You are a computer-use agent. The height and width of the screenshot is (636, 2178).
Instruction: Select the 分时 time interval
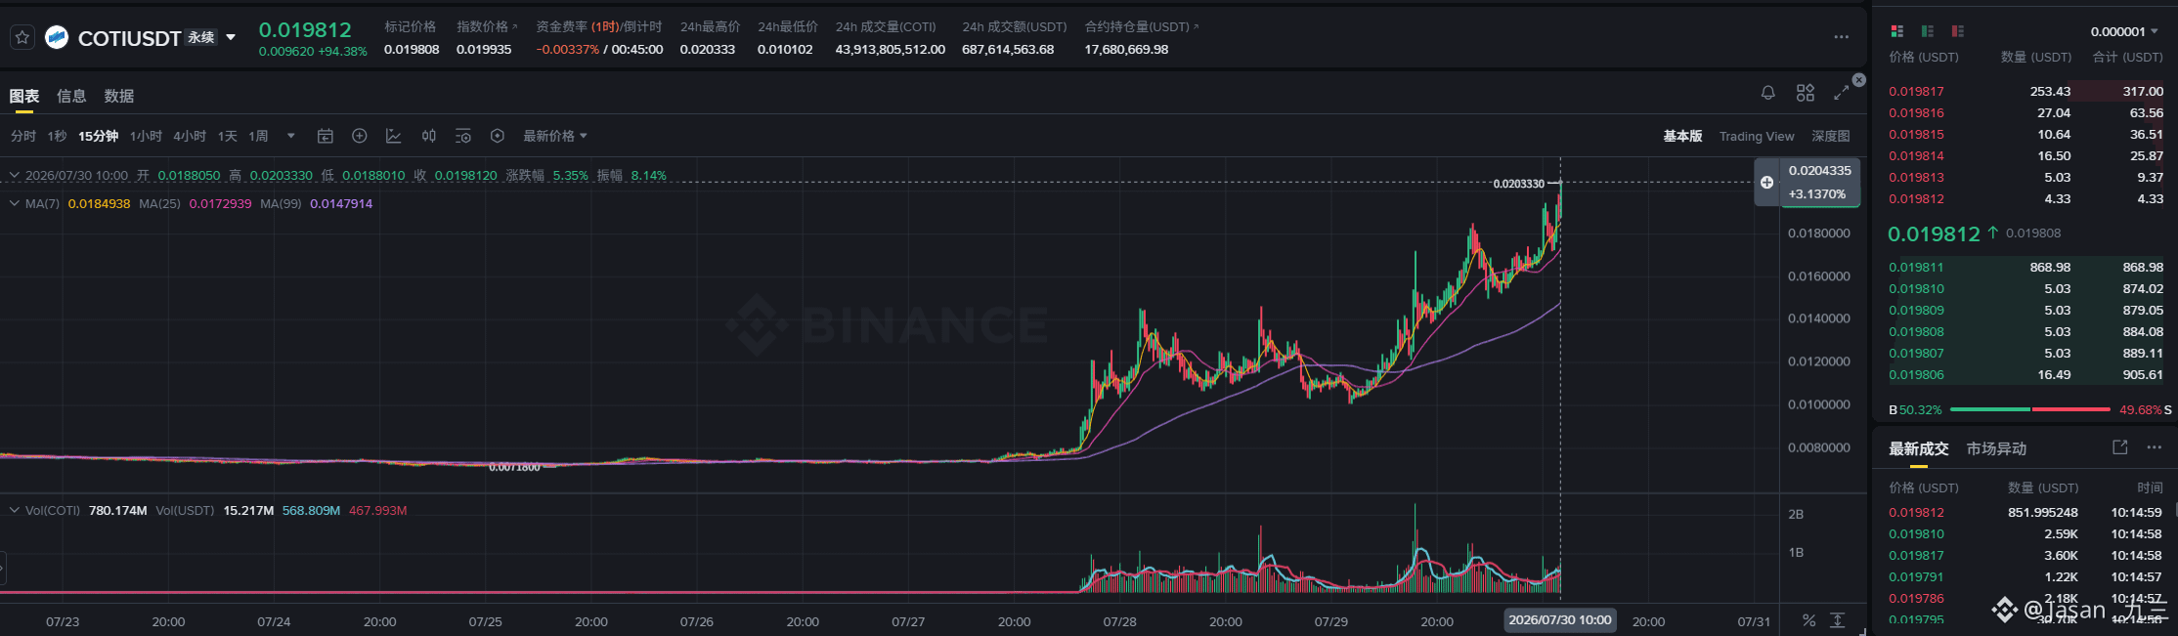click(23, 136)
